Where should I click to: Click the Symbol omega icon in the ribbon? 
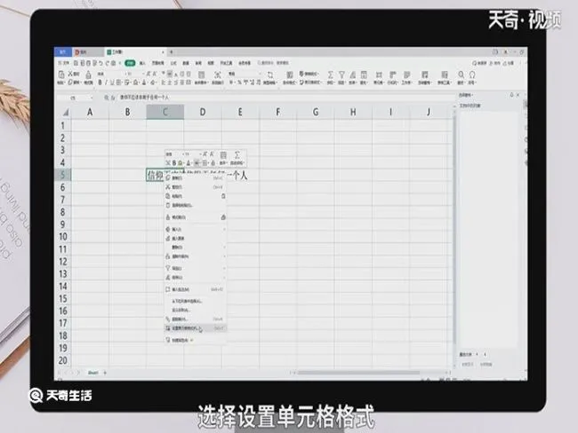(x=472, y=75)
